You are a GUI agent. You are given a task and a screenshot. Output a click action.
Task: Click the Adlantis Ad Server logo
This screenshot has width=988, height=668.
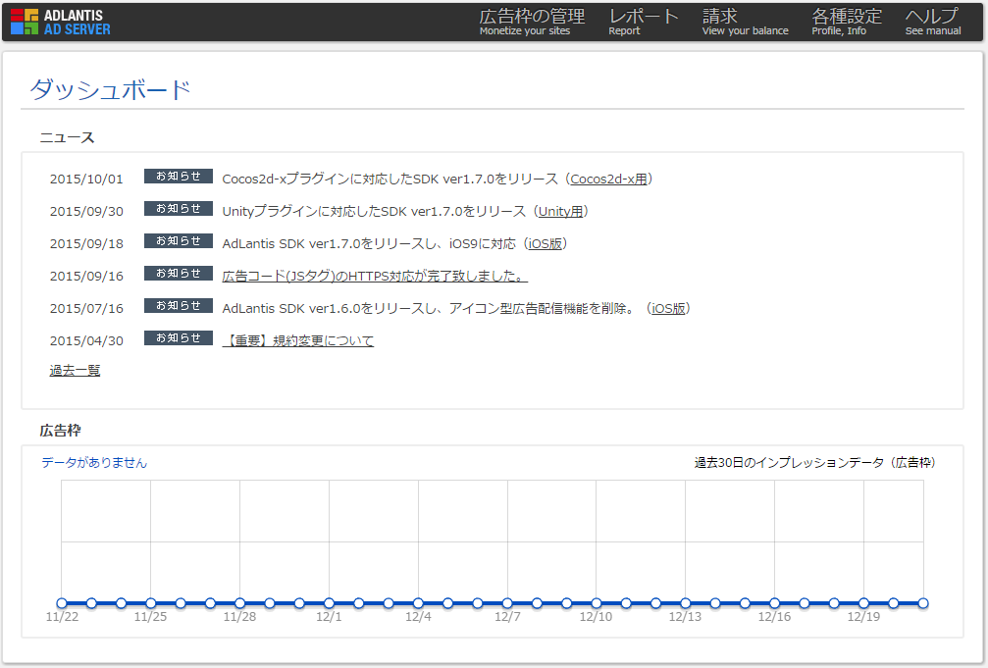[x=61, y=22]
